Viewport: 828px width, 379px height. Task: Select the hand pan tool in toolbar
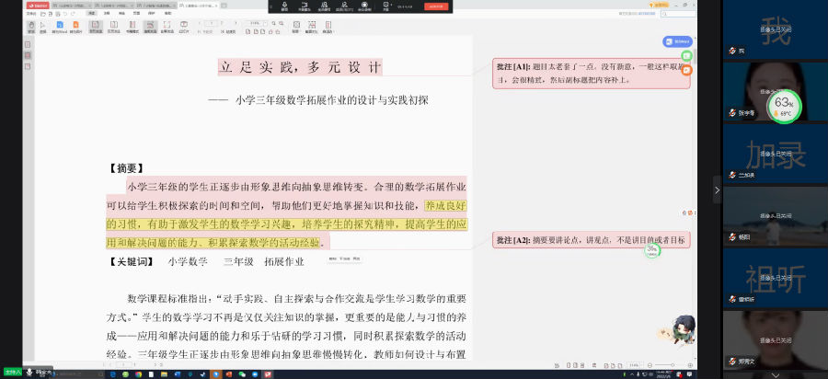coord(30,27)
